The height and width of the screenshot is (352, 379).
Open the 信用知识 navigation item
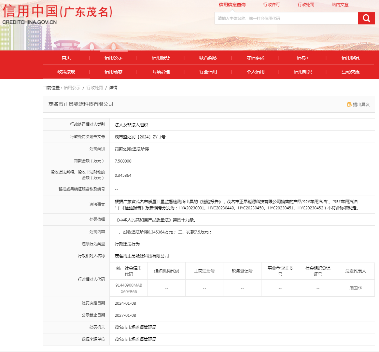(x=302, y=72)
